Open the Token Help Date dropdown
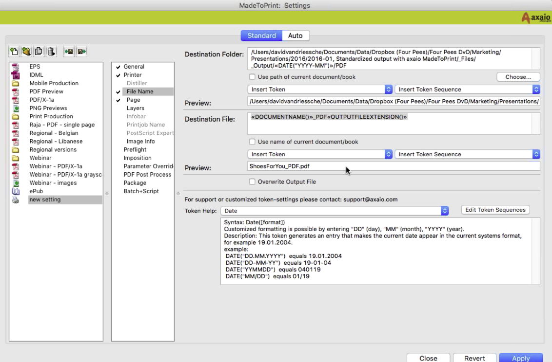The image size is (552, 362). tap(335, 211)
